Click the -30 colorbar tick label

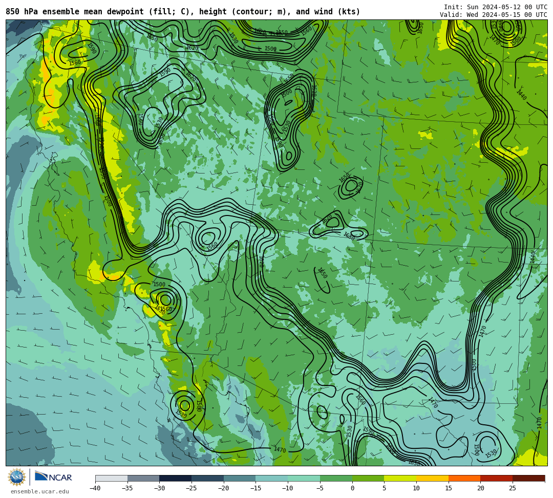click(159, 488)
